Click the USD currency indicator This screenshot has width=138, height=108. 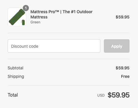point(101,95)
